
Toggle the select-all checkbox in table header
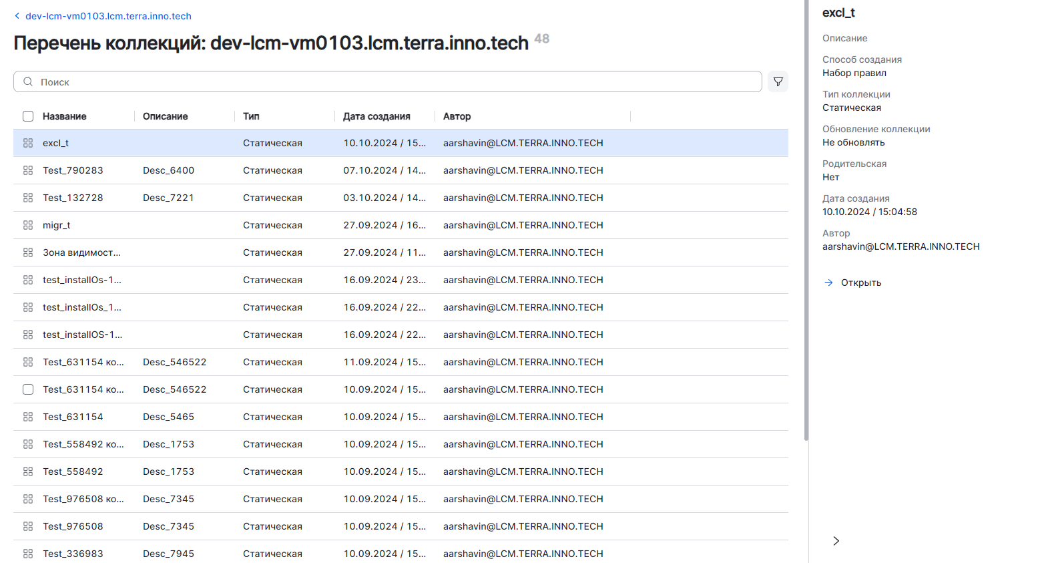coord(28,116)
